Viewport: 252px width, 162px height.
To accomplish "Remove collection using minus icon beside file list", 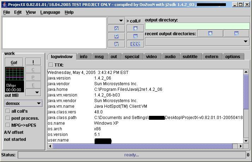I will pyautogui.click(x=135, y=36).
